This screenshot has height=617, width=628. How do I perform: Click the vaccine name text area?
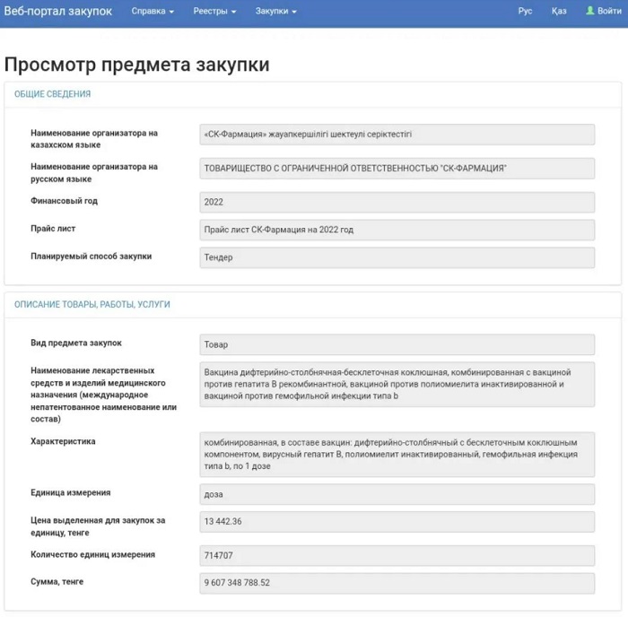397,384
